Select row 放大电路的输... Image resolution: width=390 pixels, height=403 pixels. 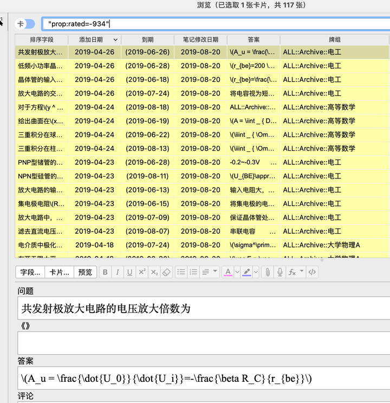point(203,190)
